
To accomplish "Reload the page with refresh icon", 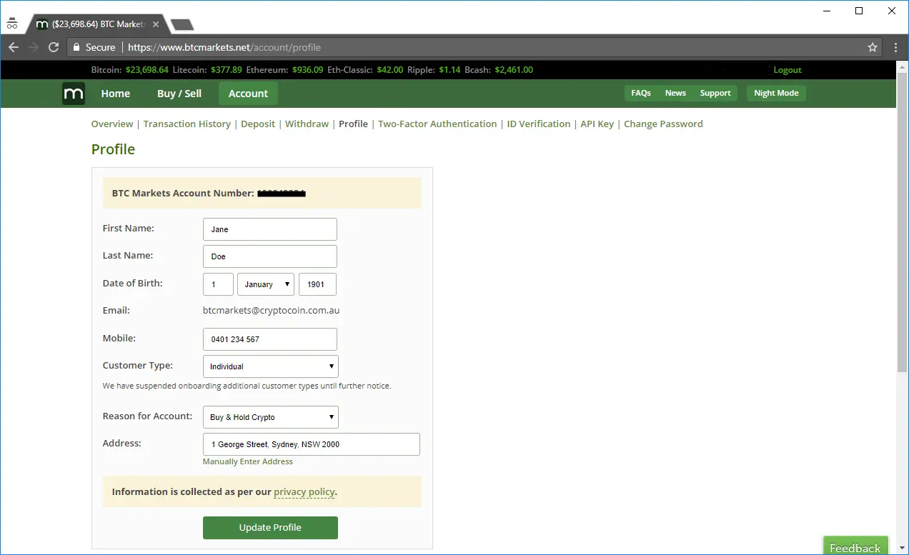I will (54, 47).
